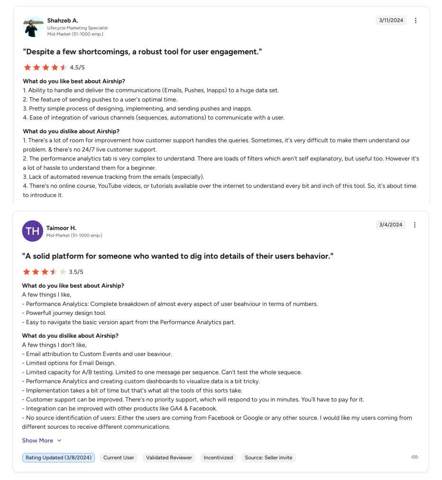Viewport: 442px width, 480px height.
Task: Expand Taimoor's review with Show More
Action: 37,440
